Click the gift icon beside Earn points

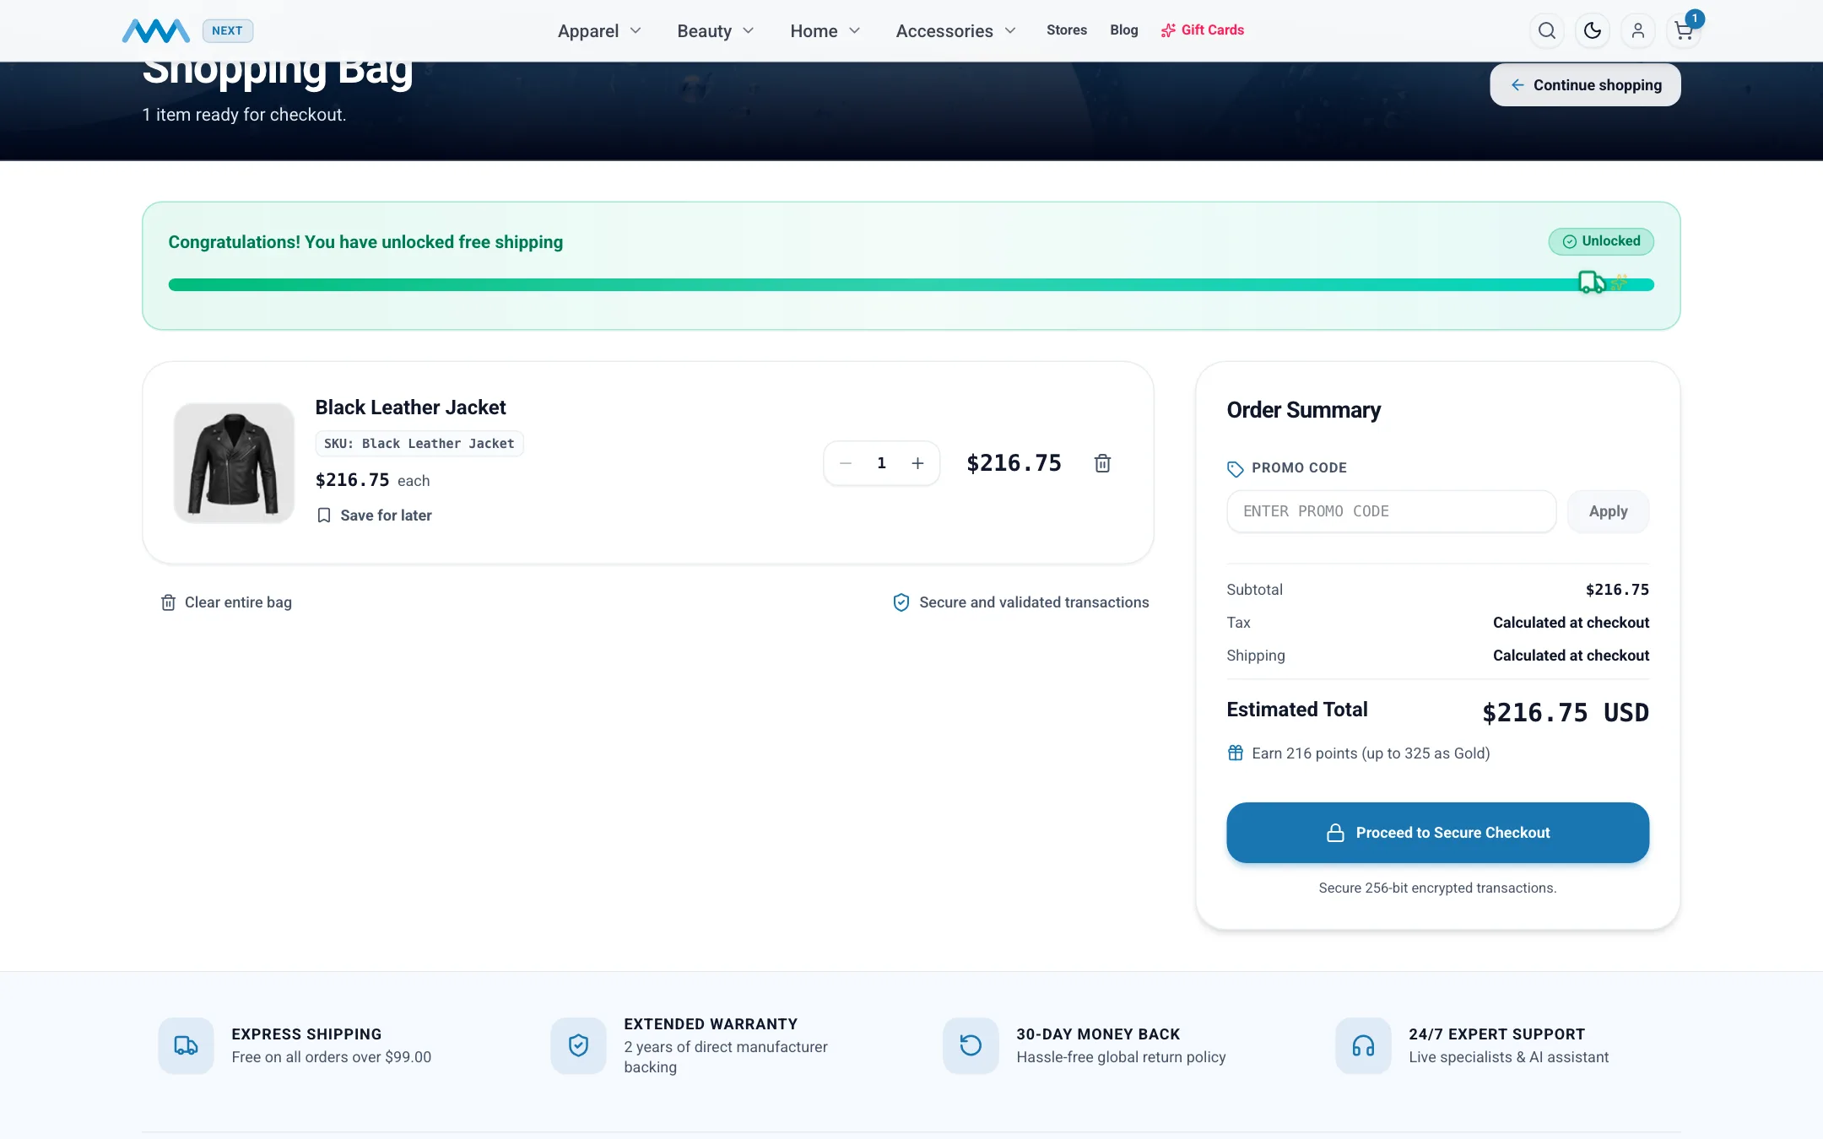pos(1235,753)
